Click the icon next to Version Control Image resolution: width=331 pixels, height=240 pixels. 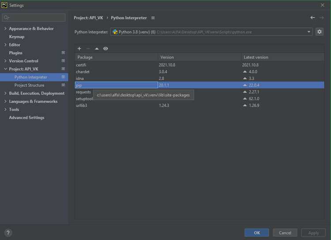pyautogui.click(x=63, y=61)
